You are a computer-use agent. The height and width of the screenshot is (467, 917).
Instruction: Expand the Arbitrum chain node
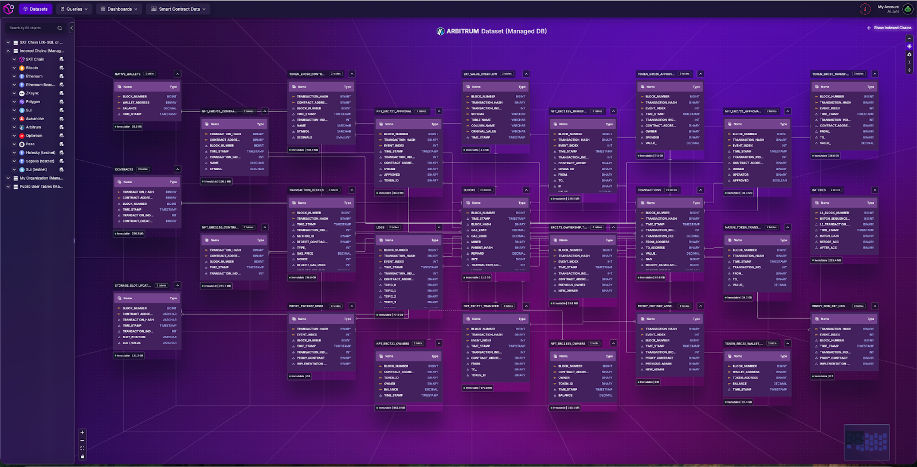tap(14, 127)
